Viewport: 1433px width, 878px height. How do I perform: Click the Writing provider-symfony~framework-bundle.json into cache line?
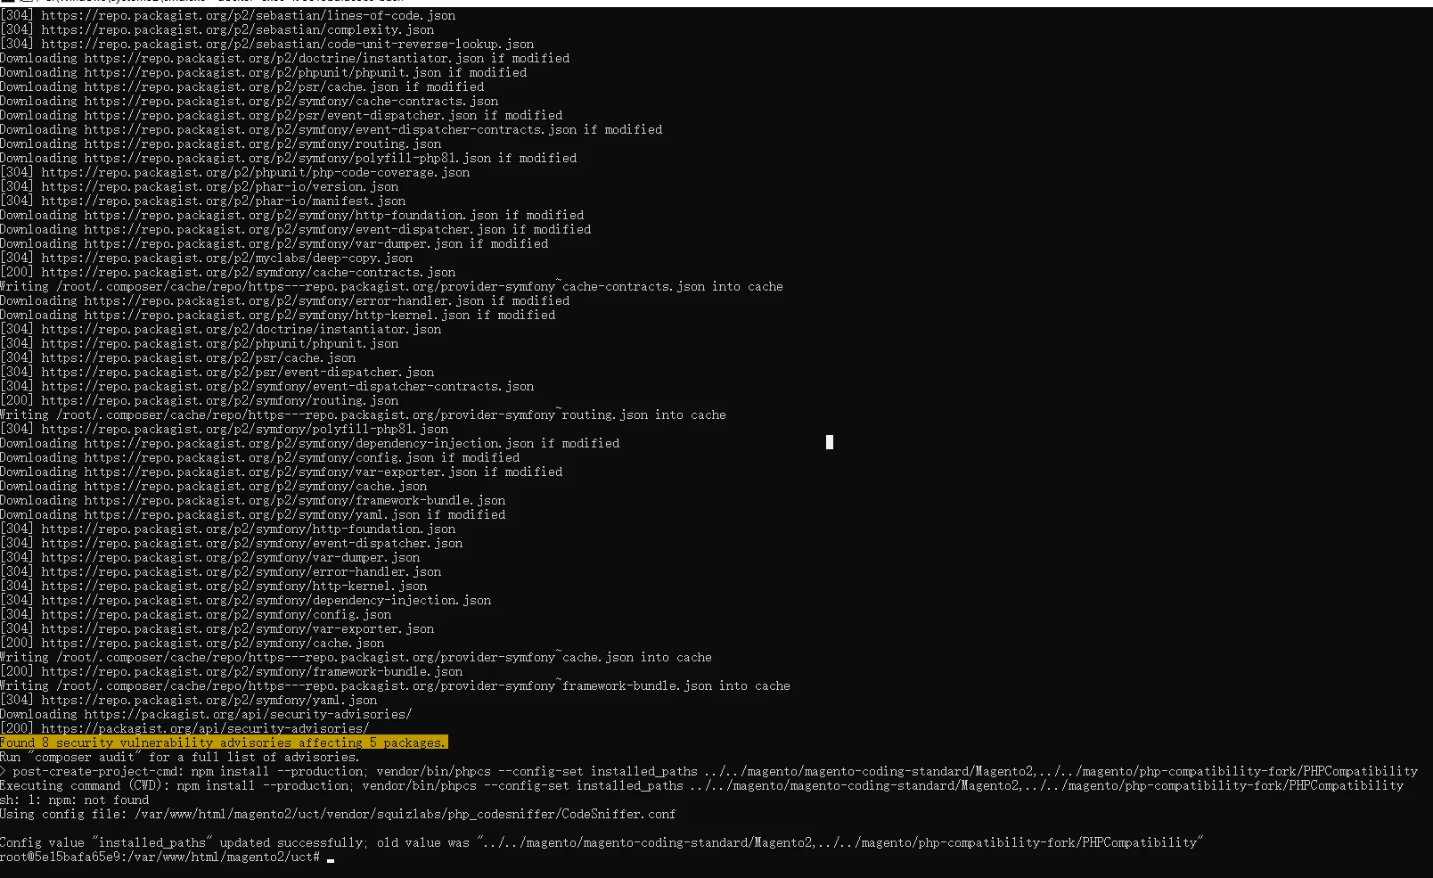pyautogui.click(x=396, y=685)
